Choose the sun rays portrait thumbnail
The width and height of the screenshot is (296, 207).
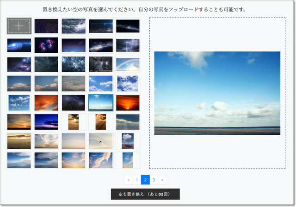click(x=100, y=122)
